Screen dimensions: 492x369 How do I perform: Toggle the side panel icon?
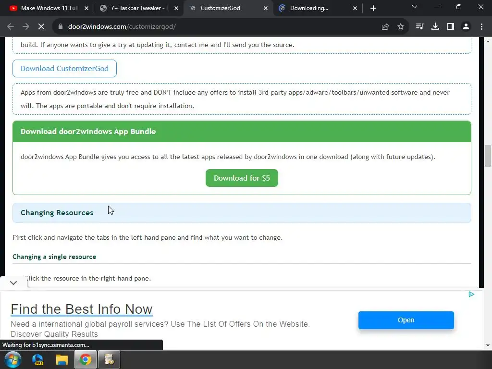coord(451,27)
